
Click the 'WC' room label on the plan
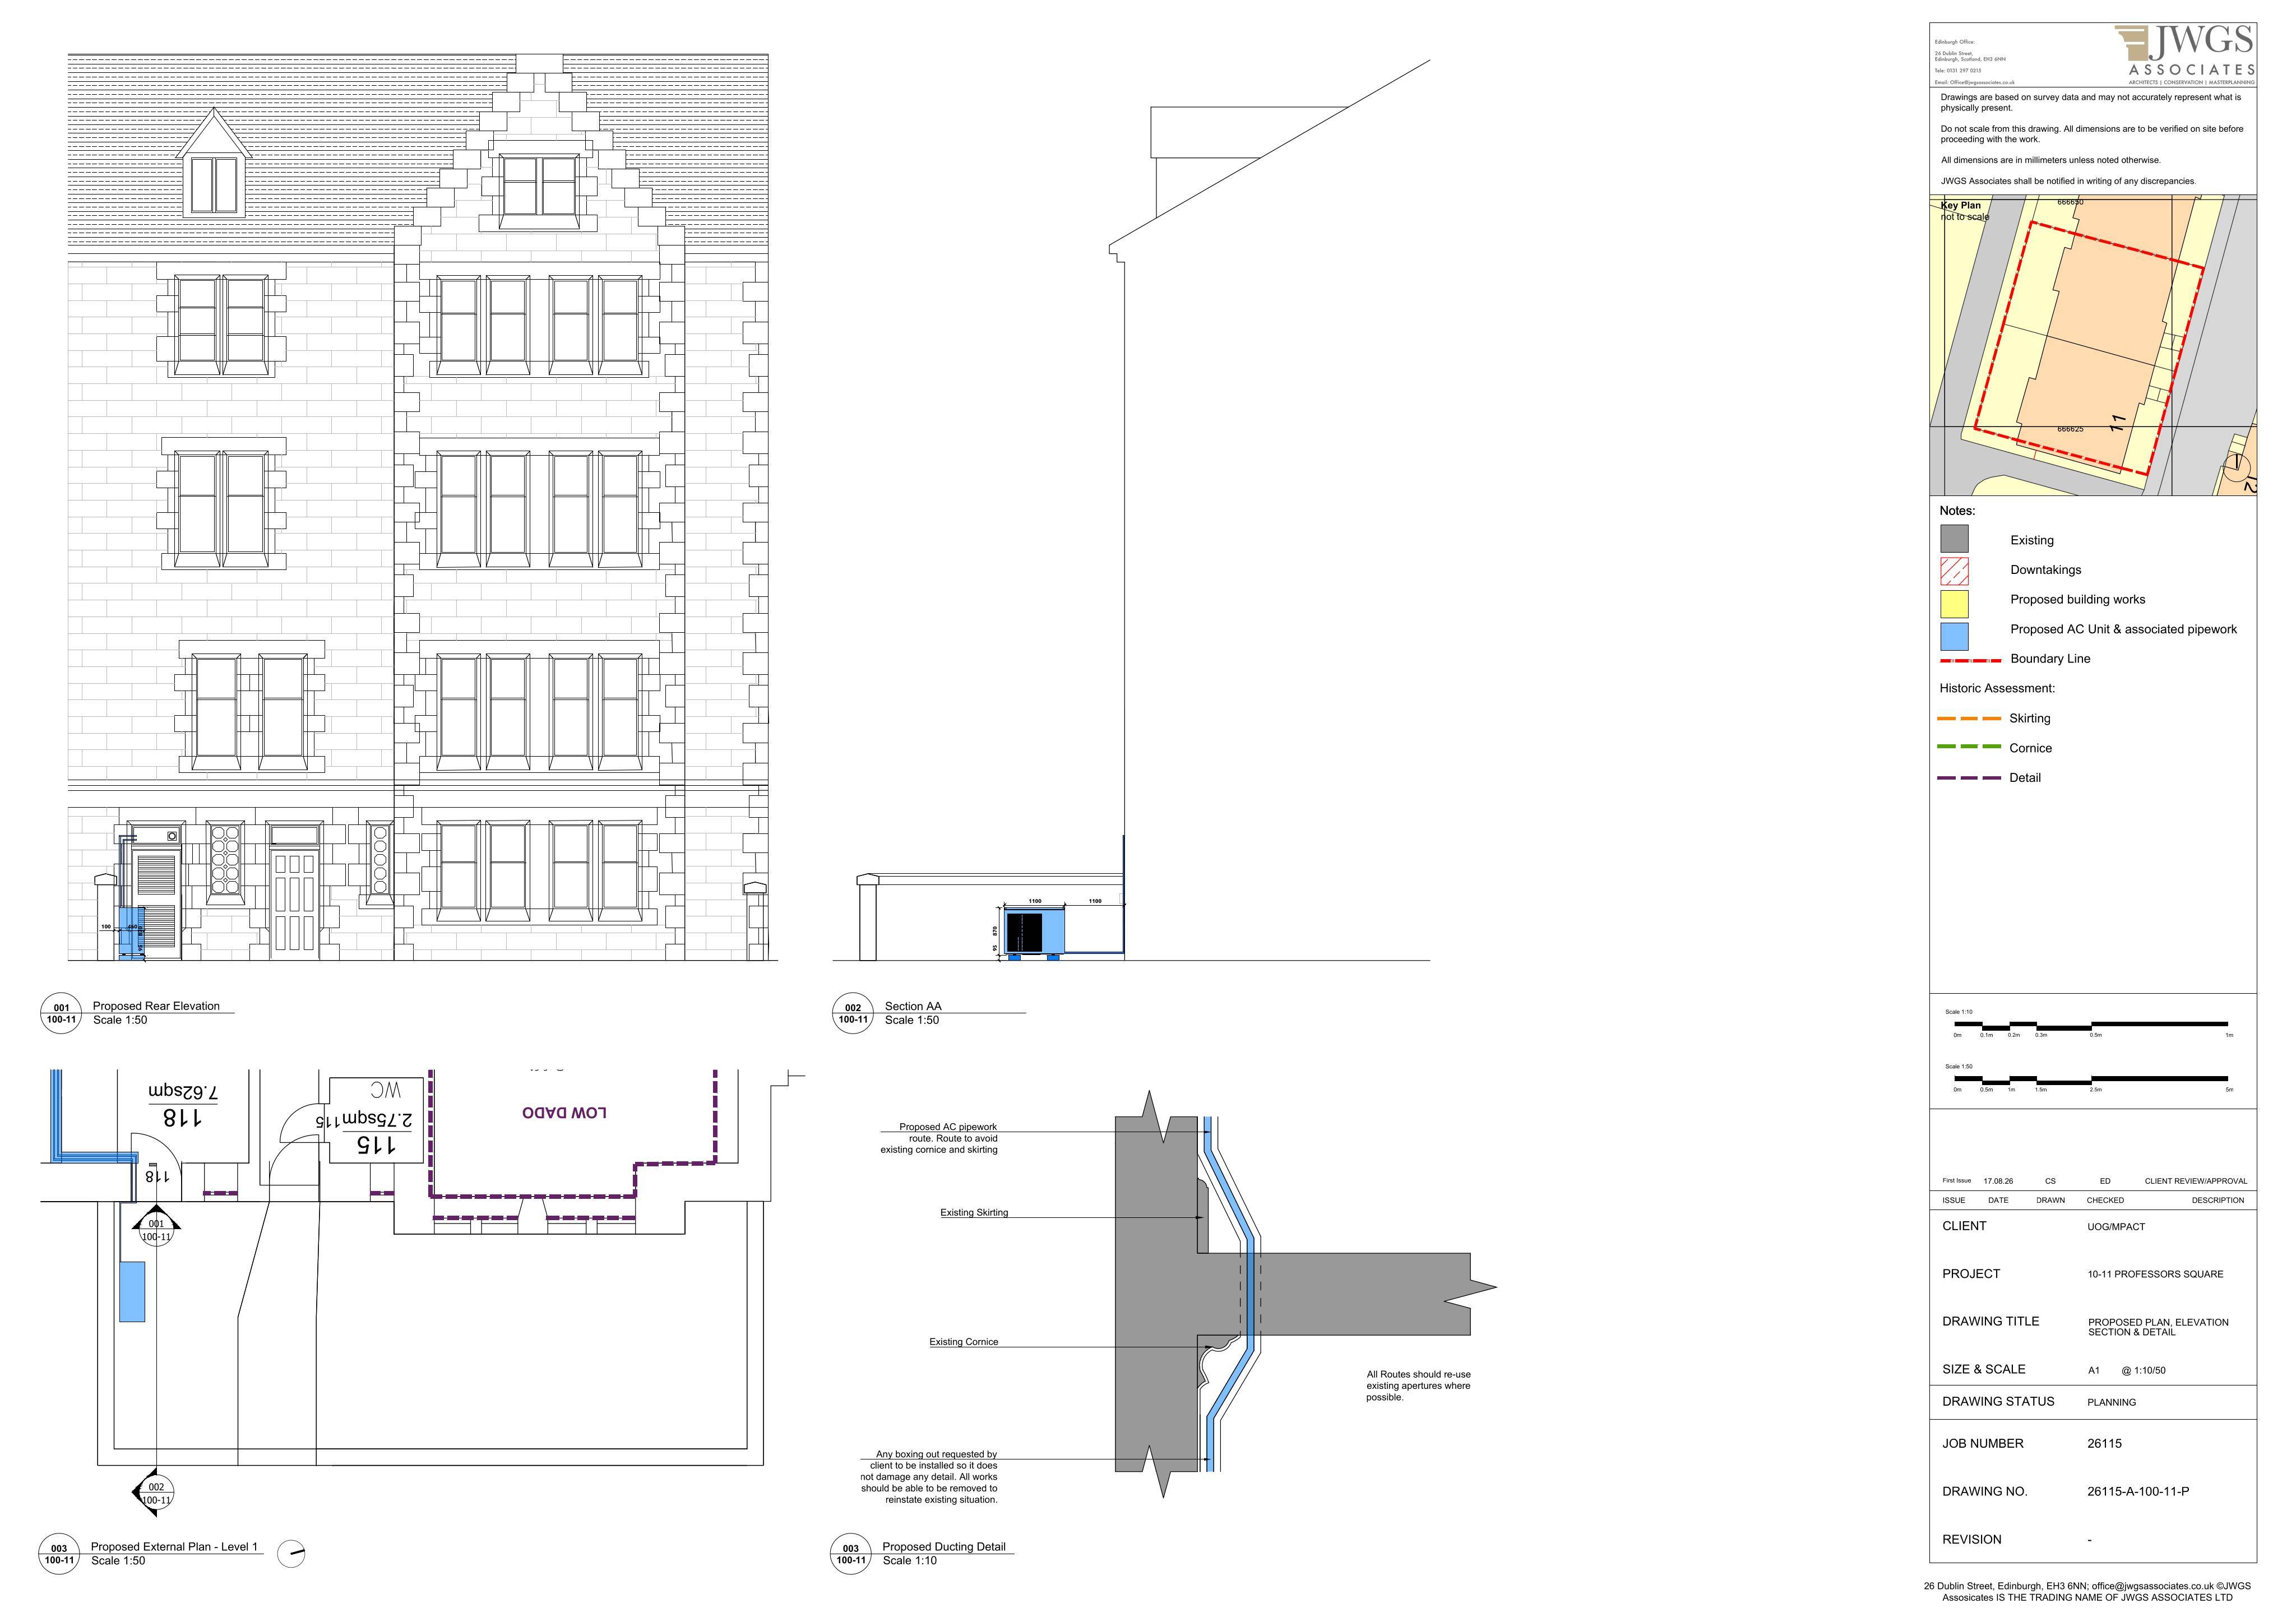385,1090
